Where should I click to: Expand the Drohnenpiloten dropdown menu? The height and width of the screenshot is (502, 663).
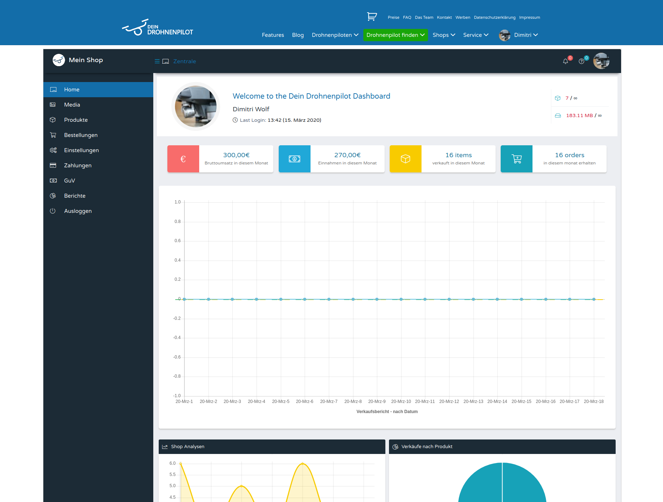click(335, 35)
